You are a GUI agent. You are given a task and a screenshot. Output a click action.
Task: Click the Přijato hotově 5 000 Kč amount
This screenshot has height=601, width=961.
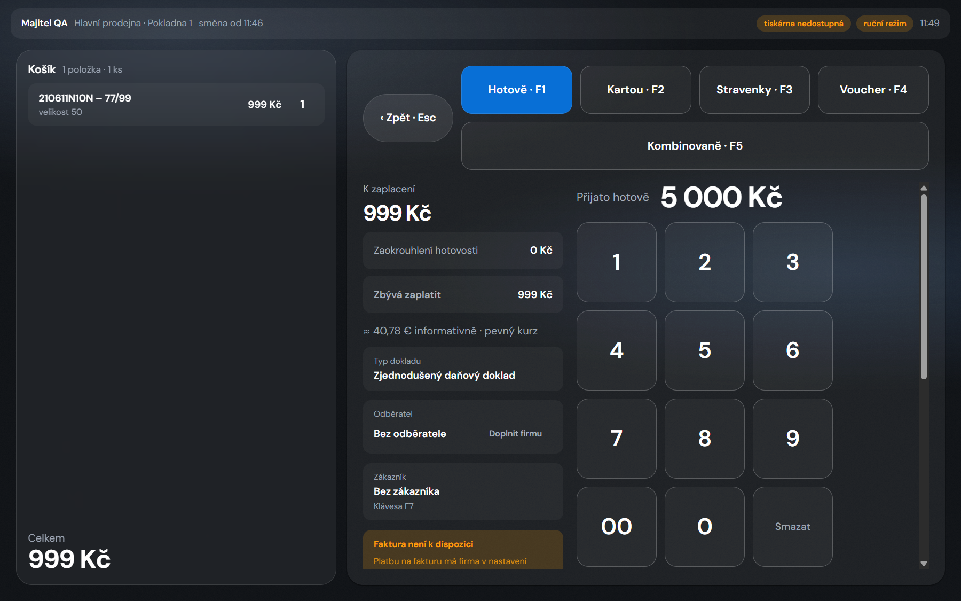click(x=722, y=197)
